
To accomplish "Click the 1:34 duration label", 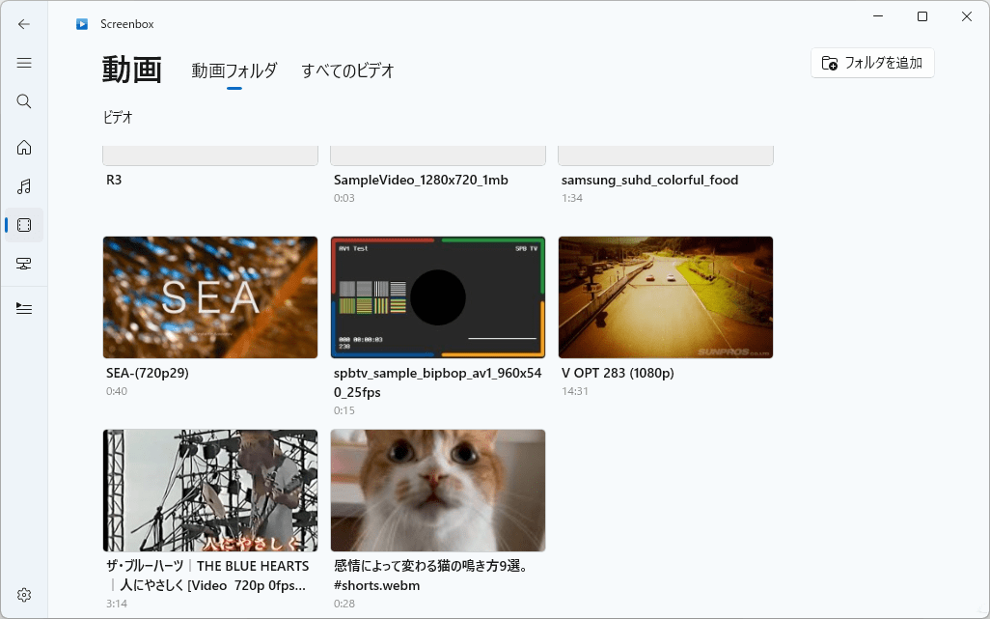I will pyautogui.click(x=572, y=198).
